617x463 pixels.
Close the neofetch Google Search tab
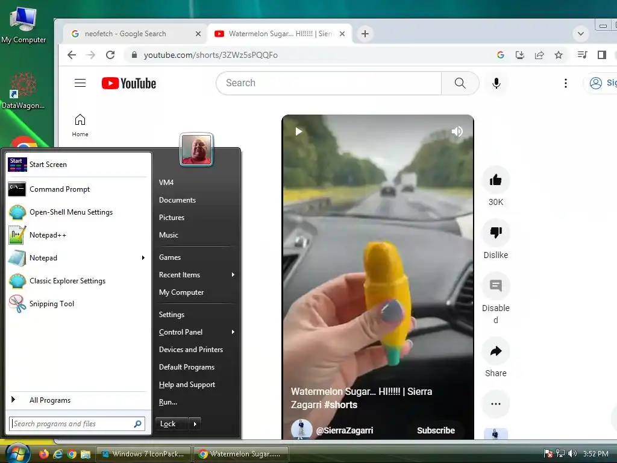198,34
